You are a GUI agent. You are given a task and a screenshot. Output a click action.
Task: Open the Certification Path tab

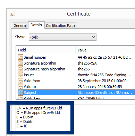60,26
